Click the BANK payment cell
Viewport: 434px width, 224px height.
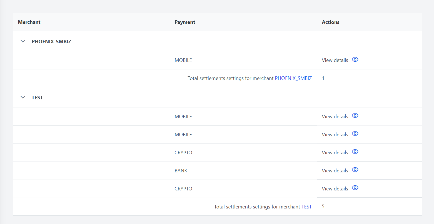(x=181, y=171)
